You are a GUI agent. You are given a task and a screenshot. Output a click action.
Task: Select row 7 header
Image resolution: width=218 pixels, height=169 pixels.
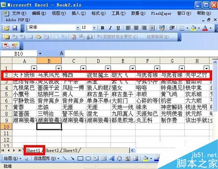pyautogui.click(x=6, y=107)
